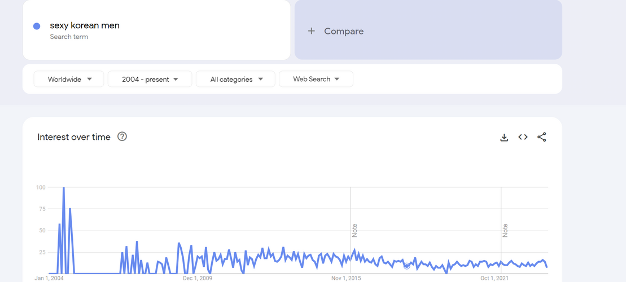Click the plus icon in Compare box
Viewport: 626px width, 282px height.
tap(312, 31)
